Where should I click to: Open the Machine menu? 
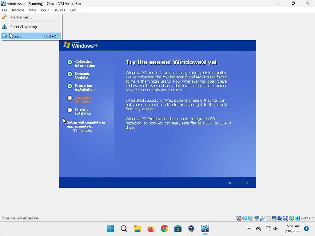point(18,10)
